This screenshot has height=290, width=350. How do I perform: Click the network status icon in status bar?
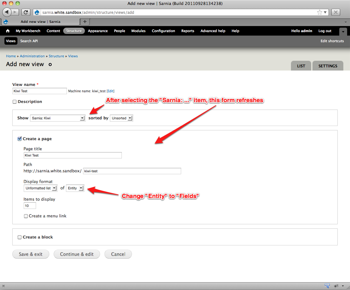tap(327, 286)
